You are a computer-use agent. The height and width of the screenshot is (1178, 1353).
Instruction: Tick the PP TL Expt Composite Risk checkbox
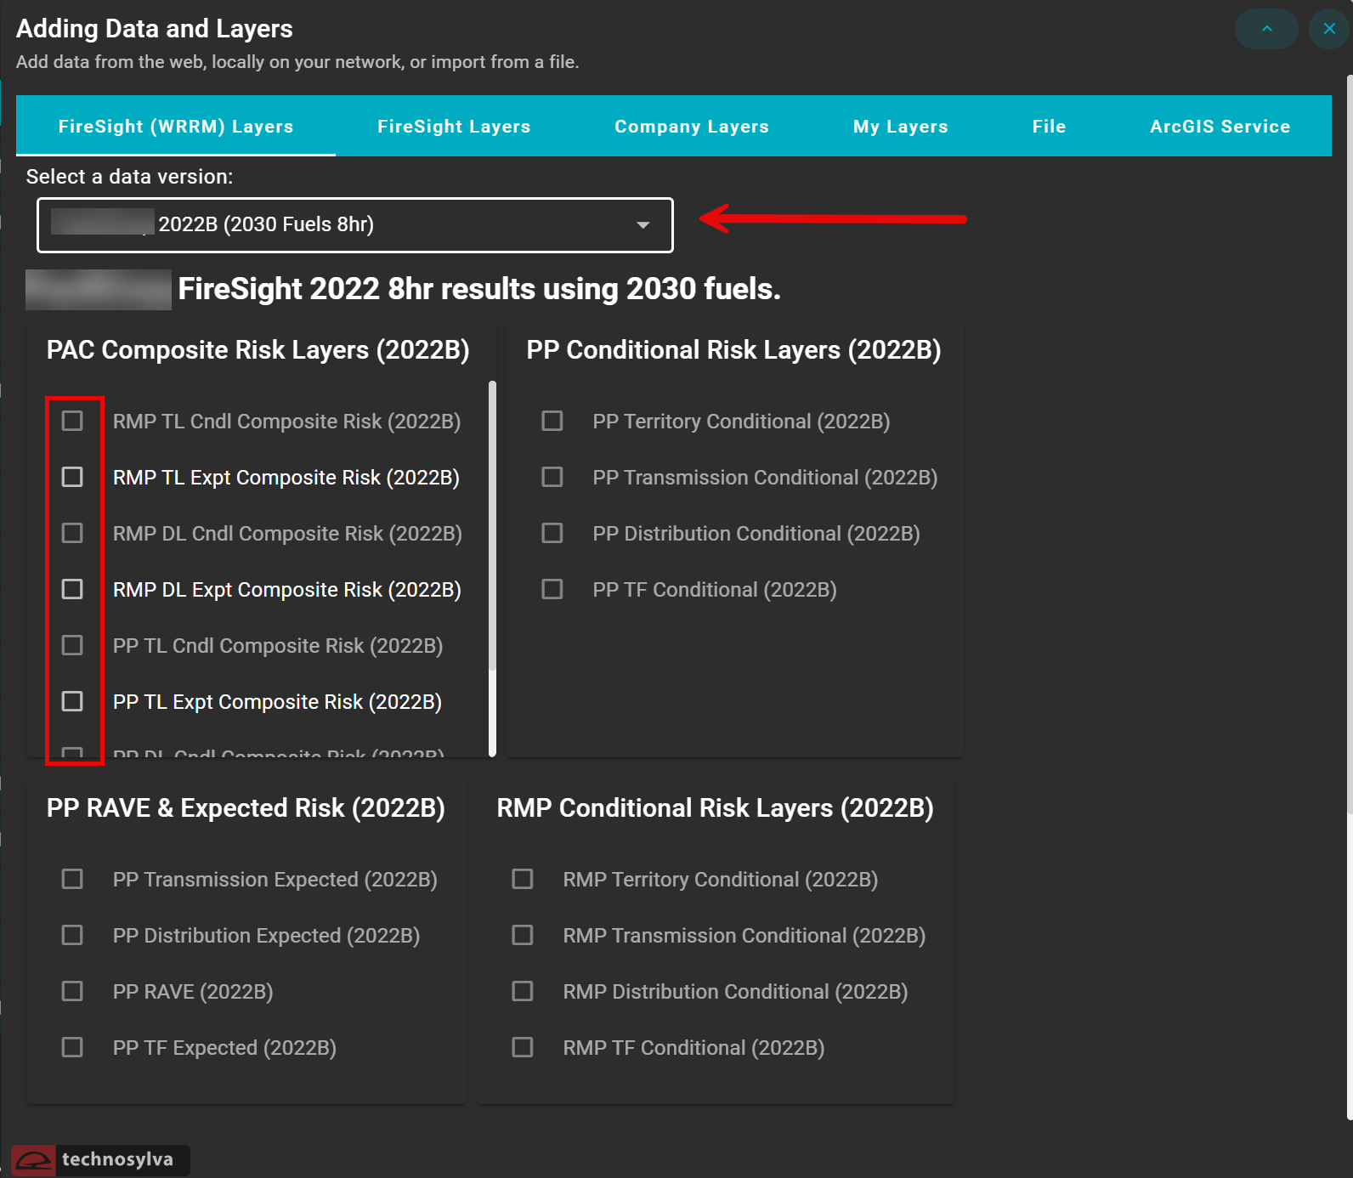[x=73, y=701]
